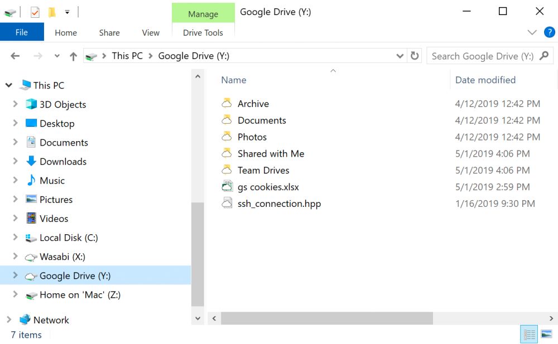Click the Local Disk (C:) drive icon
Image resolution: width=558 pixels, height=344 pixels.
pos(31,238)
